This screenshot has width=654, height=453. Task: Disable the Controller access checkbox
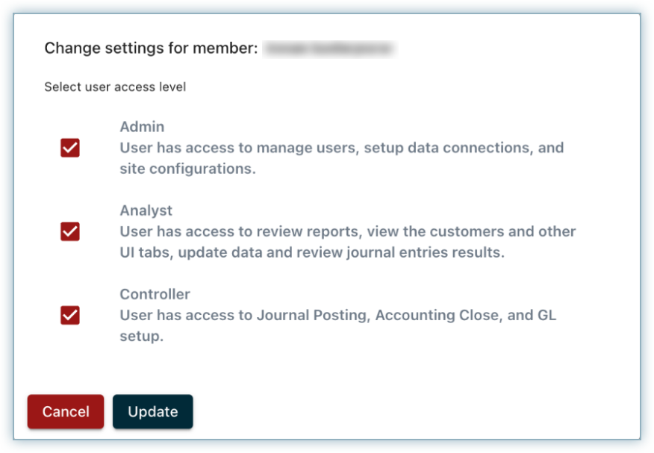pos(70,315)
